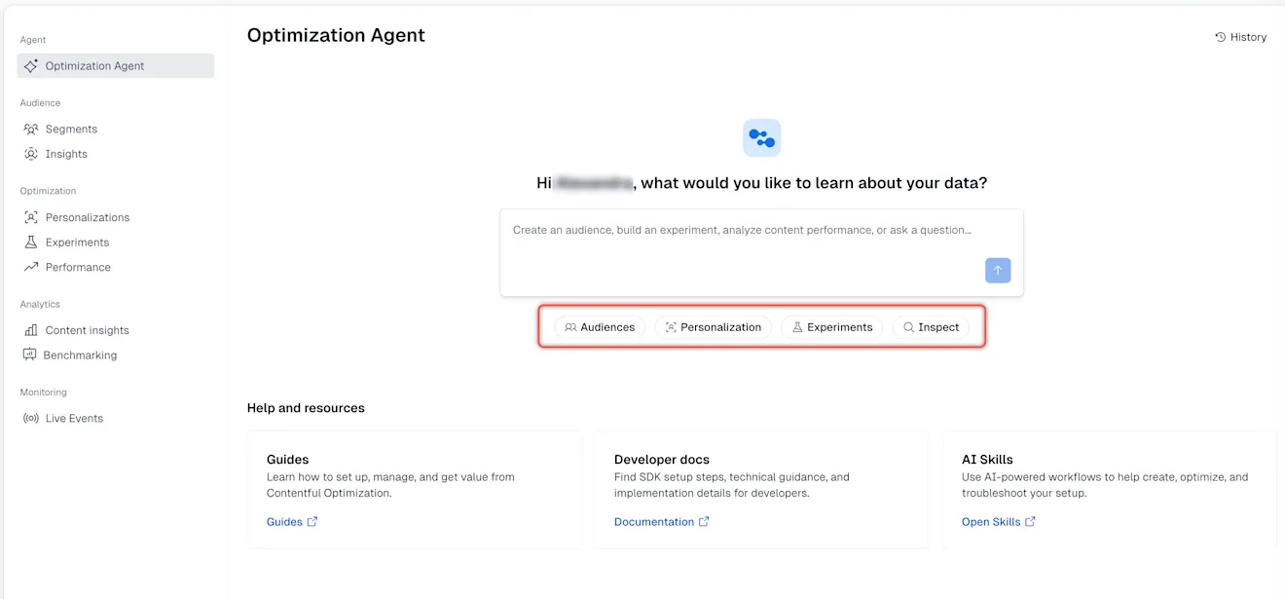This screenshot has width=1285, height=599.
Task: Click the Optimization section label in sidebar
Action: pyautogui.click(x=48, y=191)
